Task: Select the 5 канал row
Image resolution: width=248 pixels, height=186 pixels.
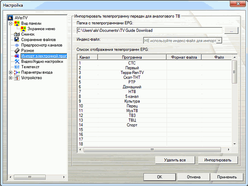Action: tap(155, 96)
